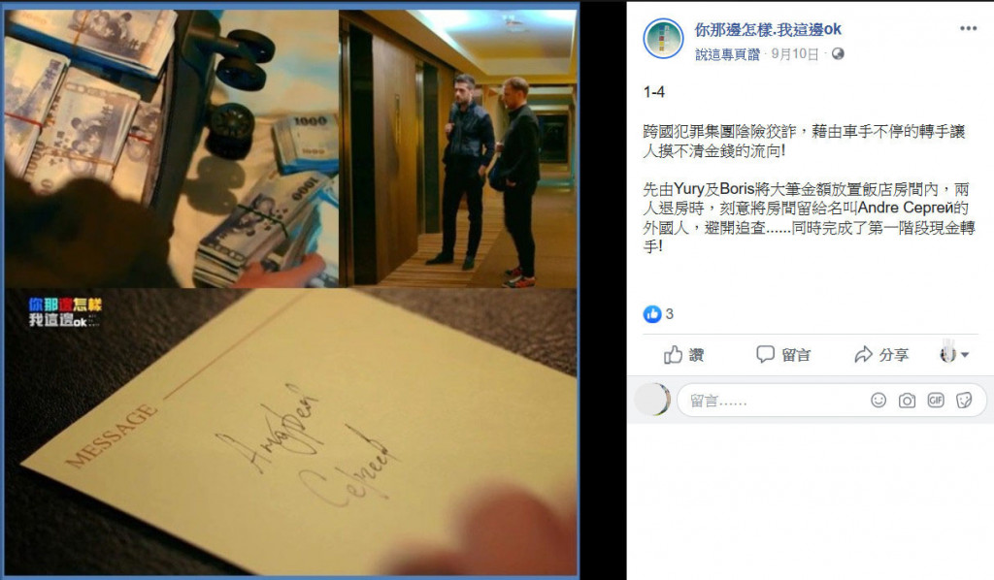The image size is (994, 580).
Task: Click the 說這專頁讚 link
Action: [727, 54]
